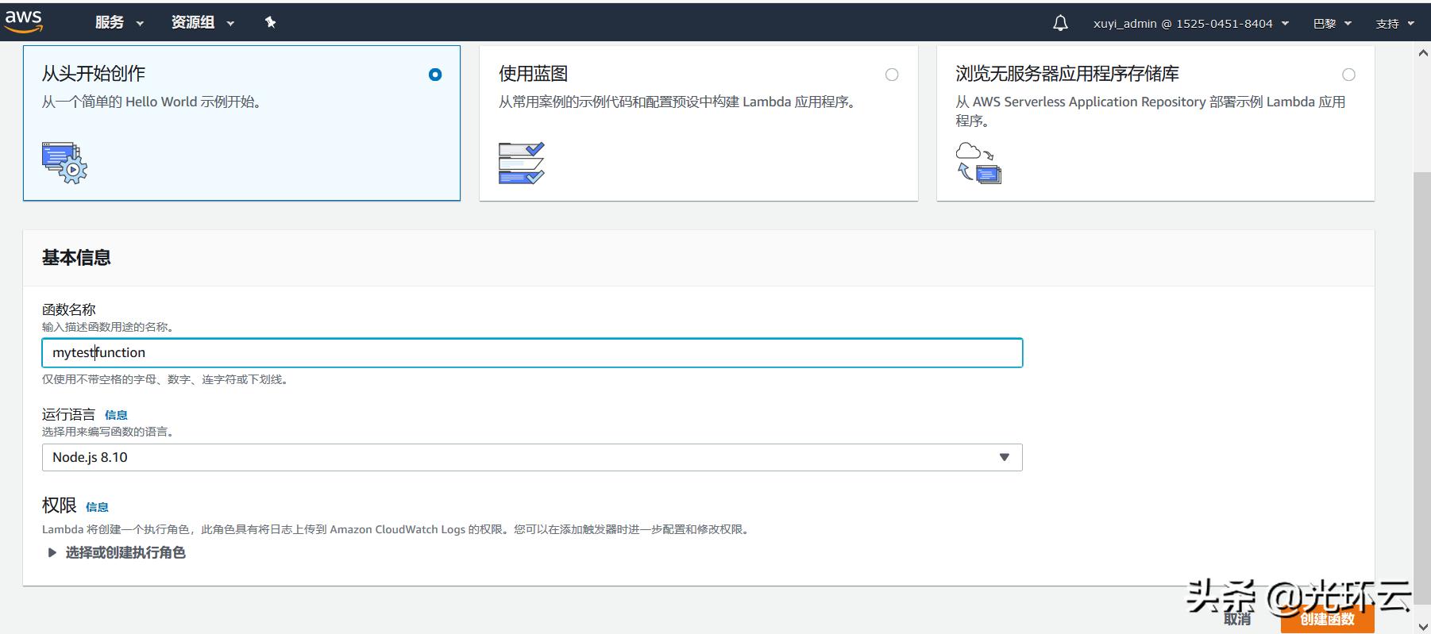Click the 取消 cancel button
The width and height of the screenshot is (1431, 634).
click(x=1237, y=619)
